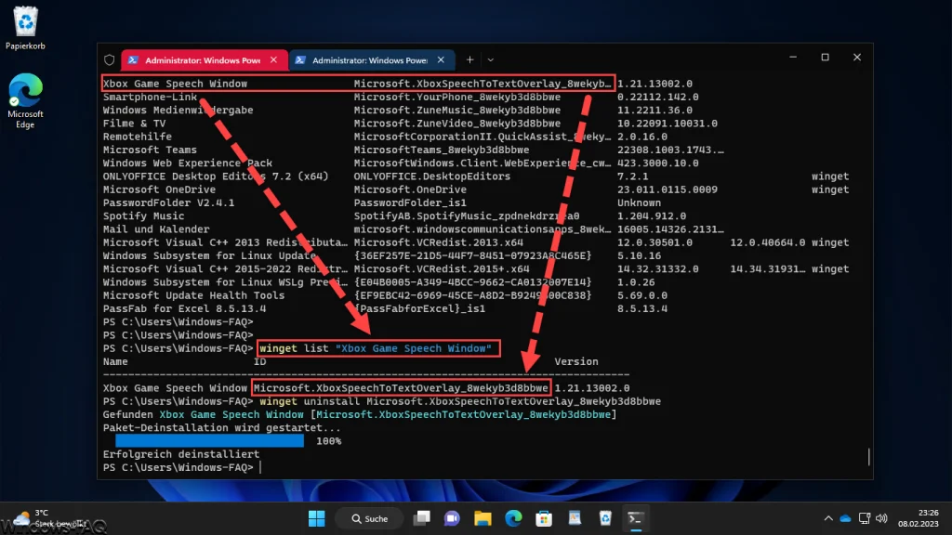
Task: Click the 'Version' column header
Action: tap(576, 361)
